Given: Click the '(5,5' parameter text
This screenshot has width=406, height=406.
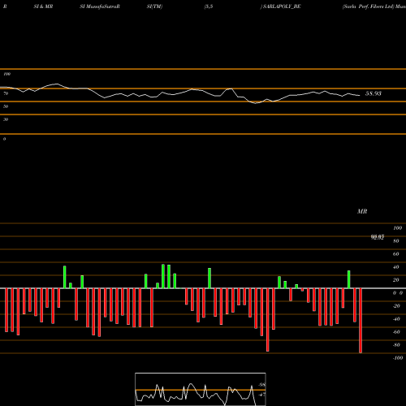Looking at the screenshot, I should click(209, 6).
